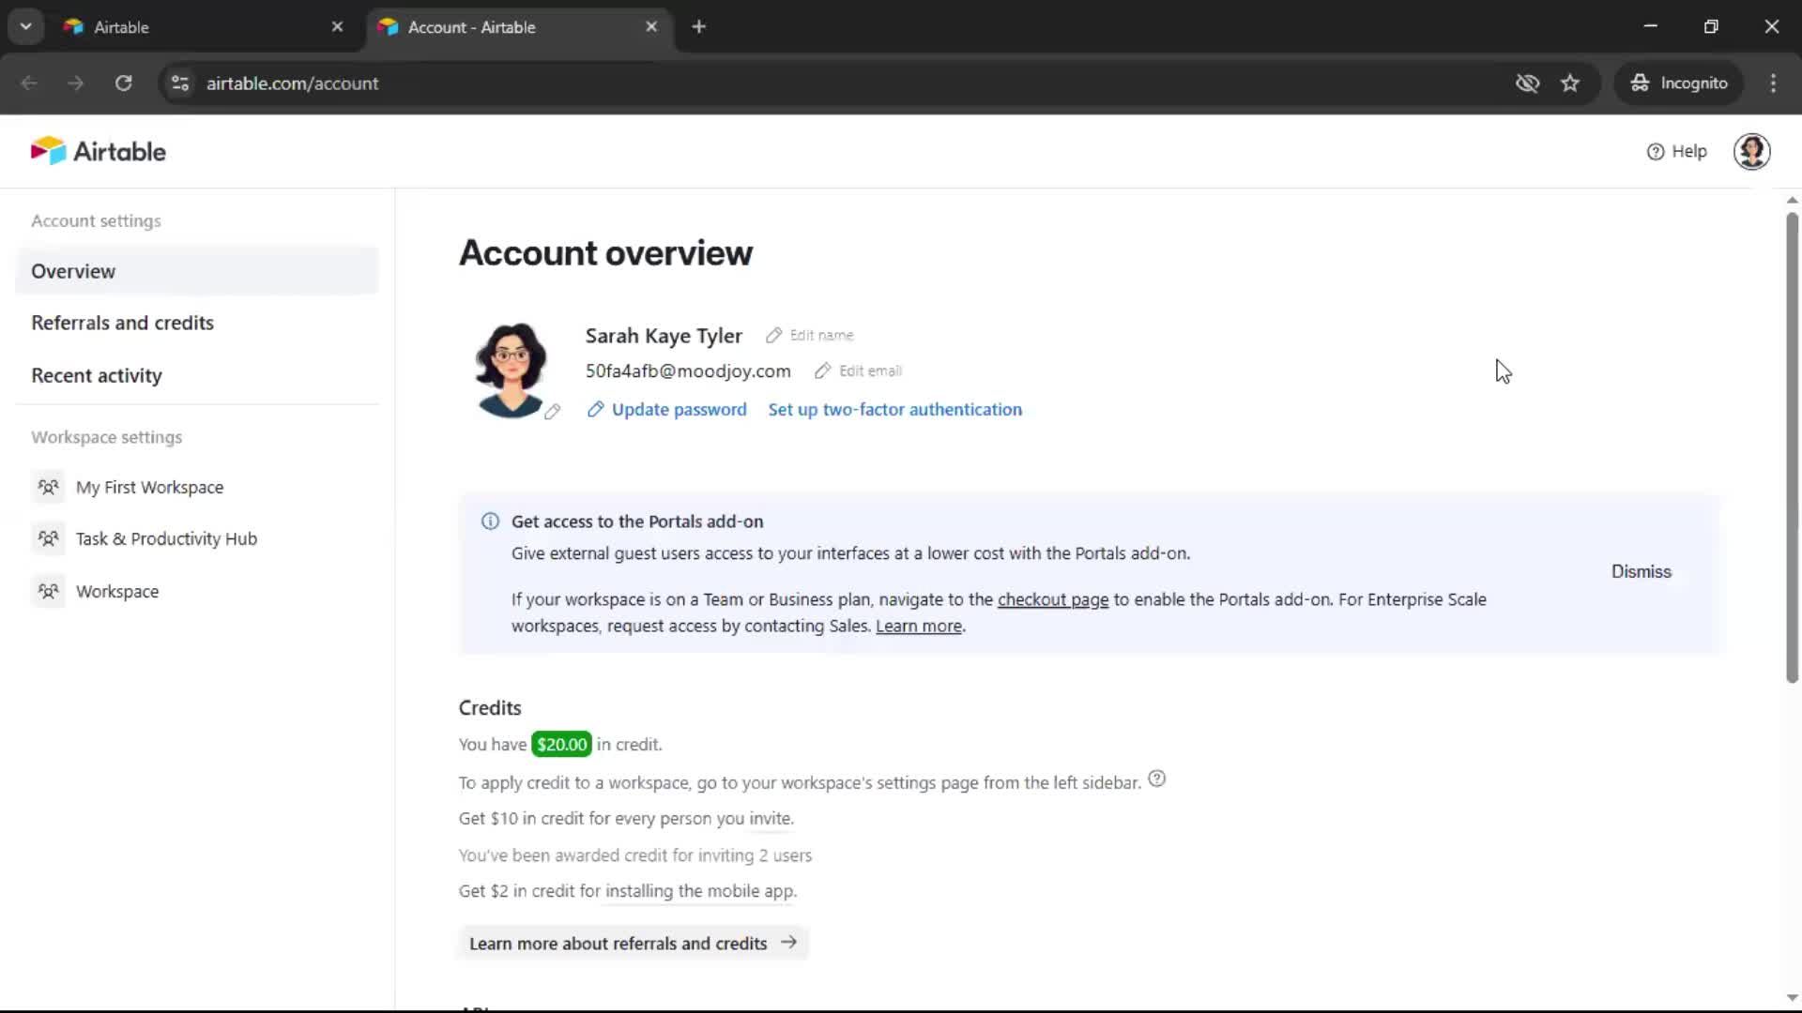Click the browser forward arrow

pyautogui.click(x=76, y=83)
